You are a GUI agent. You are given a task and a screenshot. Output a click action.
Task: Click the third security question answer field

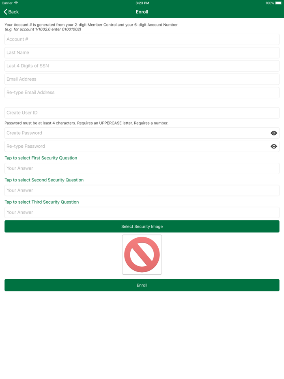pos(142,213)
